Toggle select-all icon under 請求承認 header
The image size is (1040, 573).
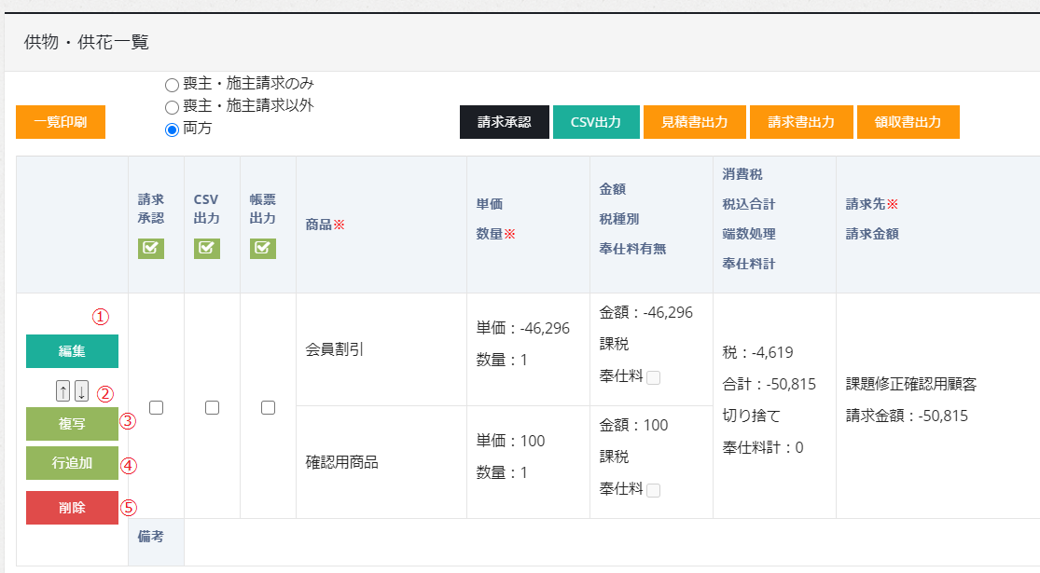point(151,248)
